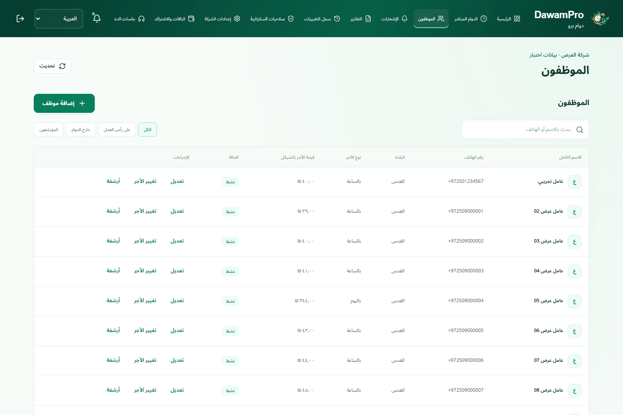The width and height of the screenshot is (623, 415).
Task: Open packages and subscription wallet item
Action: pyautogui.click(x=174, y=19)
